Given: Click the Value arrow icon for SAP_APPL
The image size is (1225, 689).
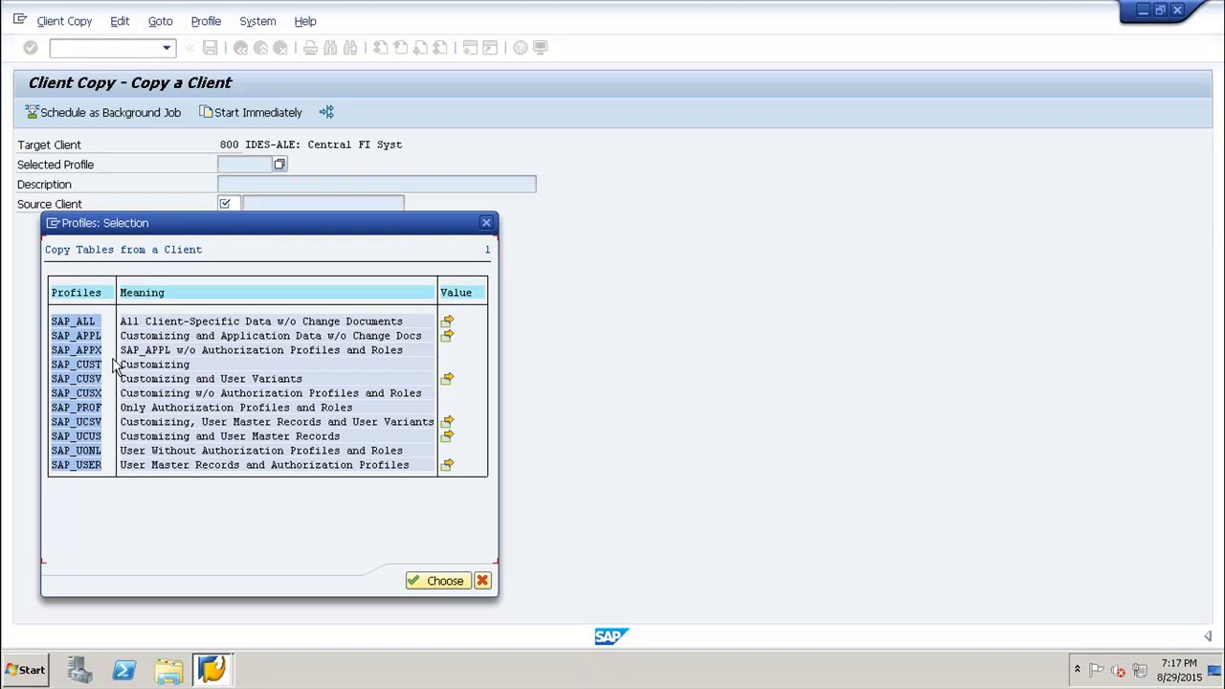Looking at the screenshot, I should [447, 336].
